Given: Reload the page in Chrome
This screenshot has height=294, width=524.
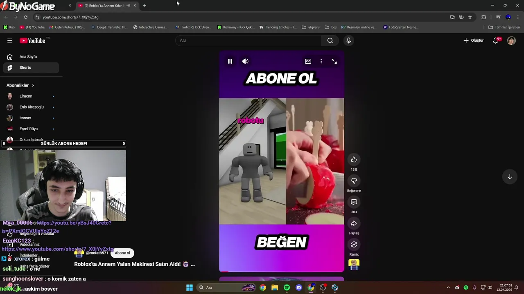Looking at the screenshot, I should 25,17.
